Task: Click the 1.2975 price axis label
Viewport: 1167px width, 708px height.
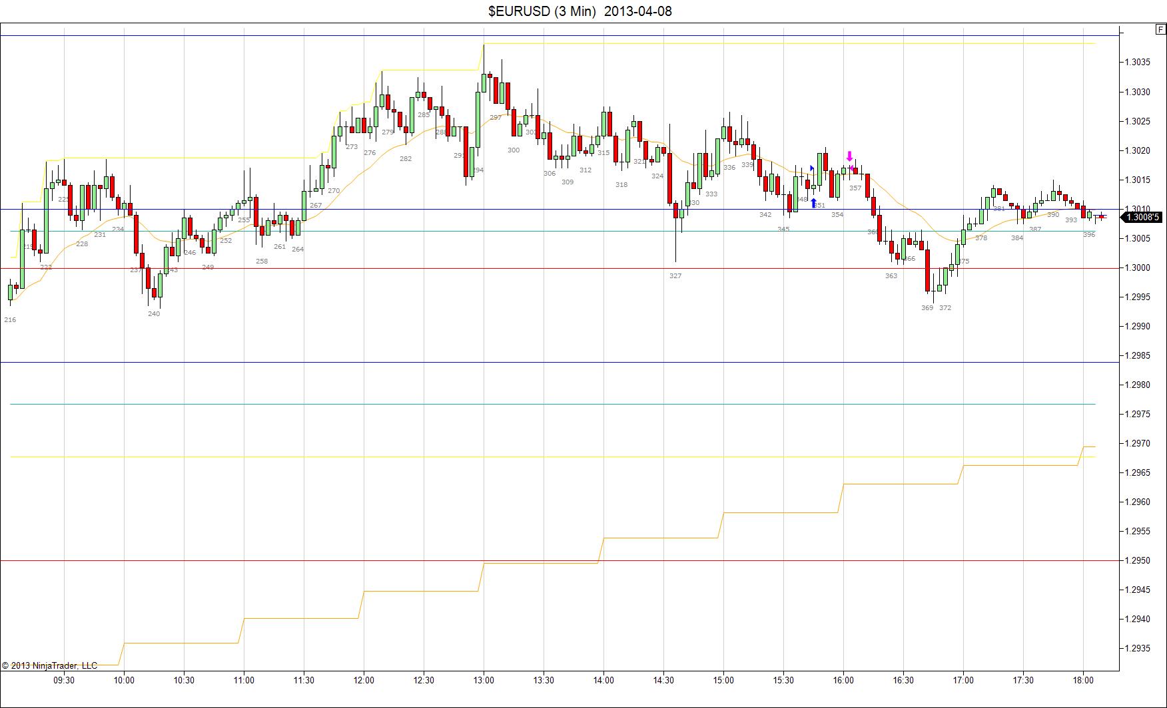Action: pyautogui.click(x=1137, y=414)
